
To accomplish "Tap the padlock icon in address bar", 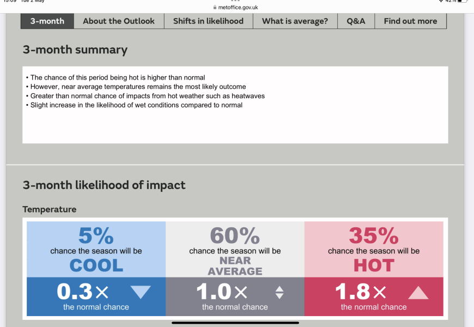I will pyautogui.click(x=215, y=8).
